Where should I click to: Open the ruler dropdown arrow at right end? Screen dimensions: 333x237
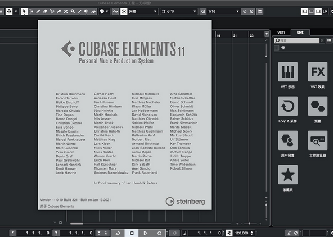267,34
